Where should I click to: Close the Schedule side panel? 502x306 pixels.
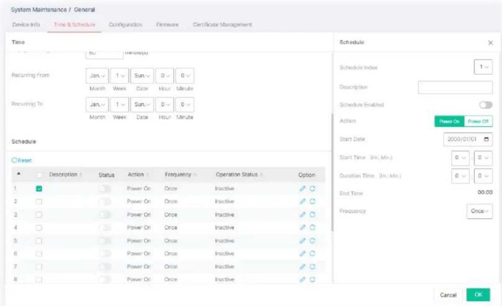pos(490,42)
